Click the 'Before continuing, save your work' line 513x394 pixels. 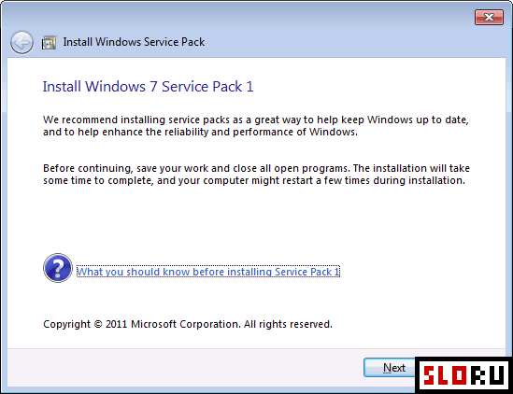256,168
